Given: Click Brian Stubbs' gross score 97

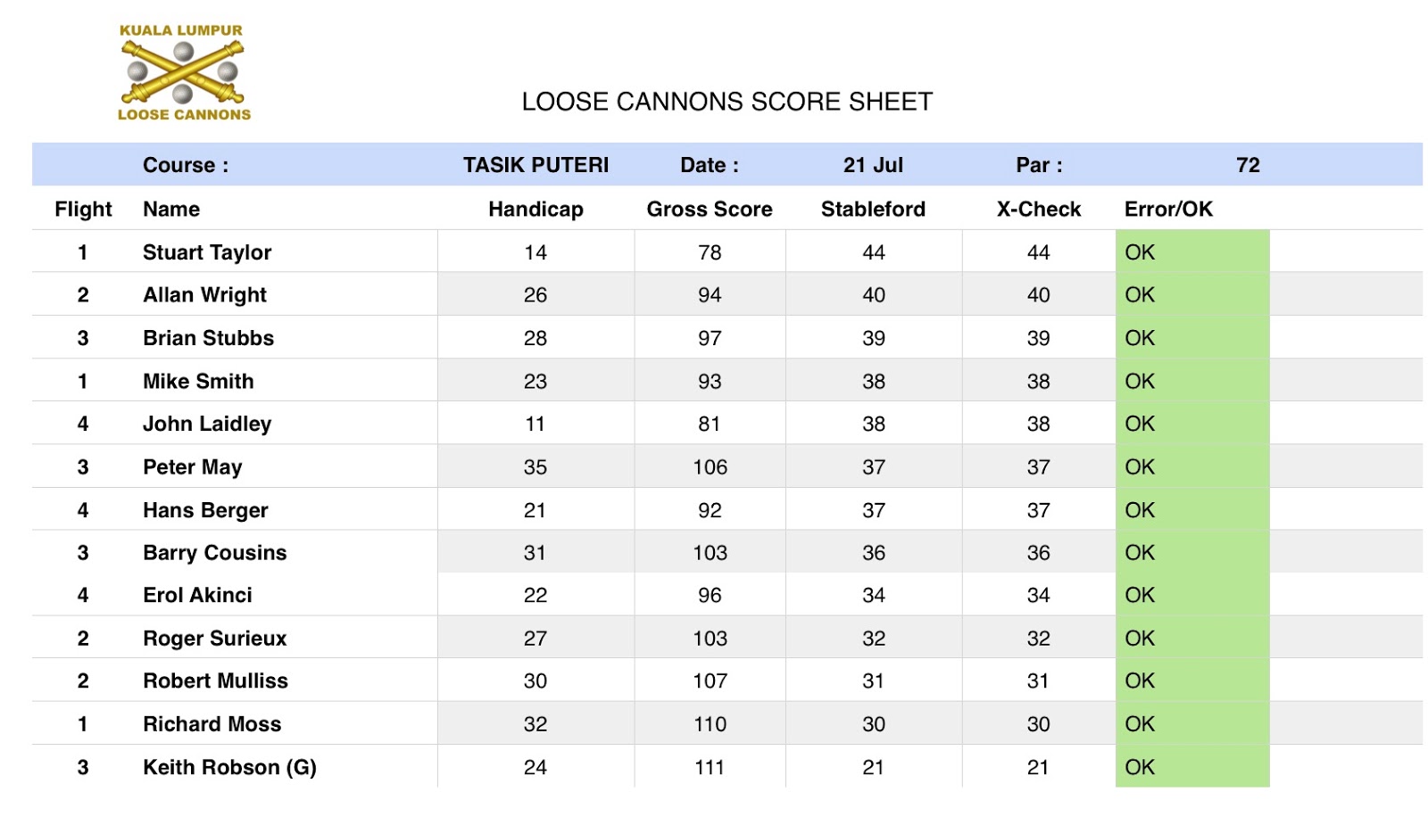Looking at the screenshot, I should 710,338.
